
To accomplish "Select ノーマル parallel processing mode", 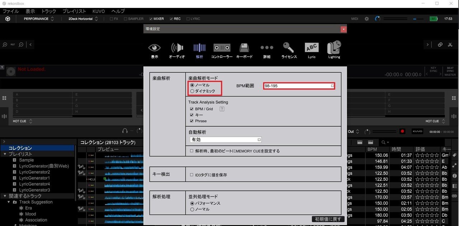I will click(x=192, y=209).
